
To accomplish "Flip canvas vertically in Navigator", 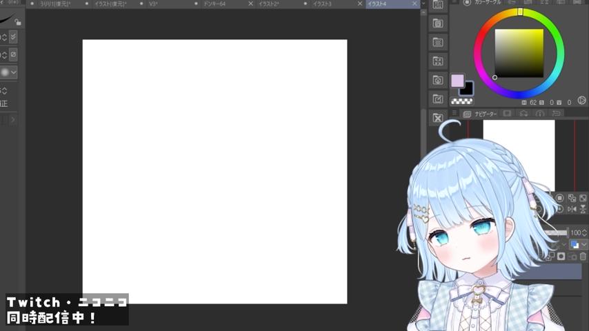I will tap(583, 209).
